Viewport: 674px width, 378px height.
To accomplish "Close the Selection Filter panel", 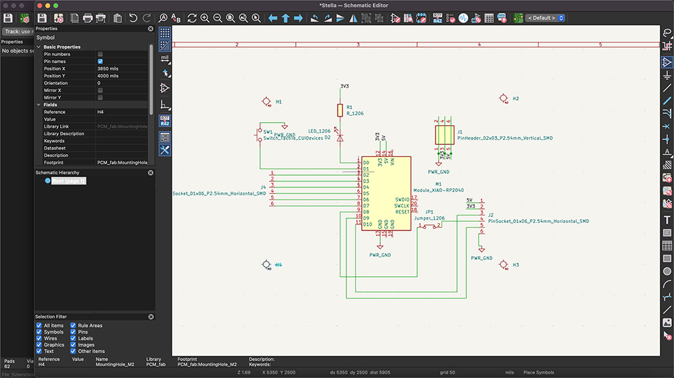I will [x=151, y=317].
